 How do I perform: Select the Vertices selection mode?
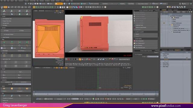click(x=43, y=4)
